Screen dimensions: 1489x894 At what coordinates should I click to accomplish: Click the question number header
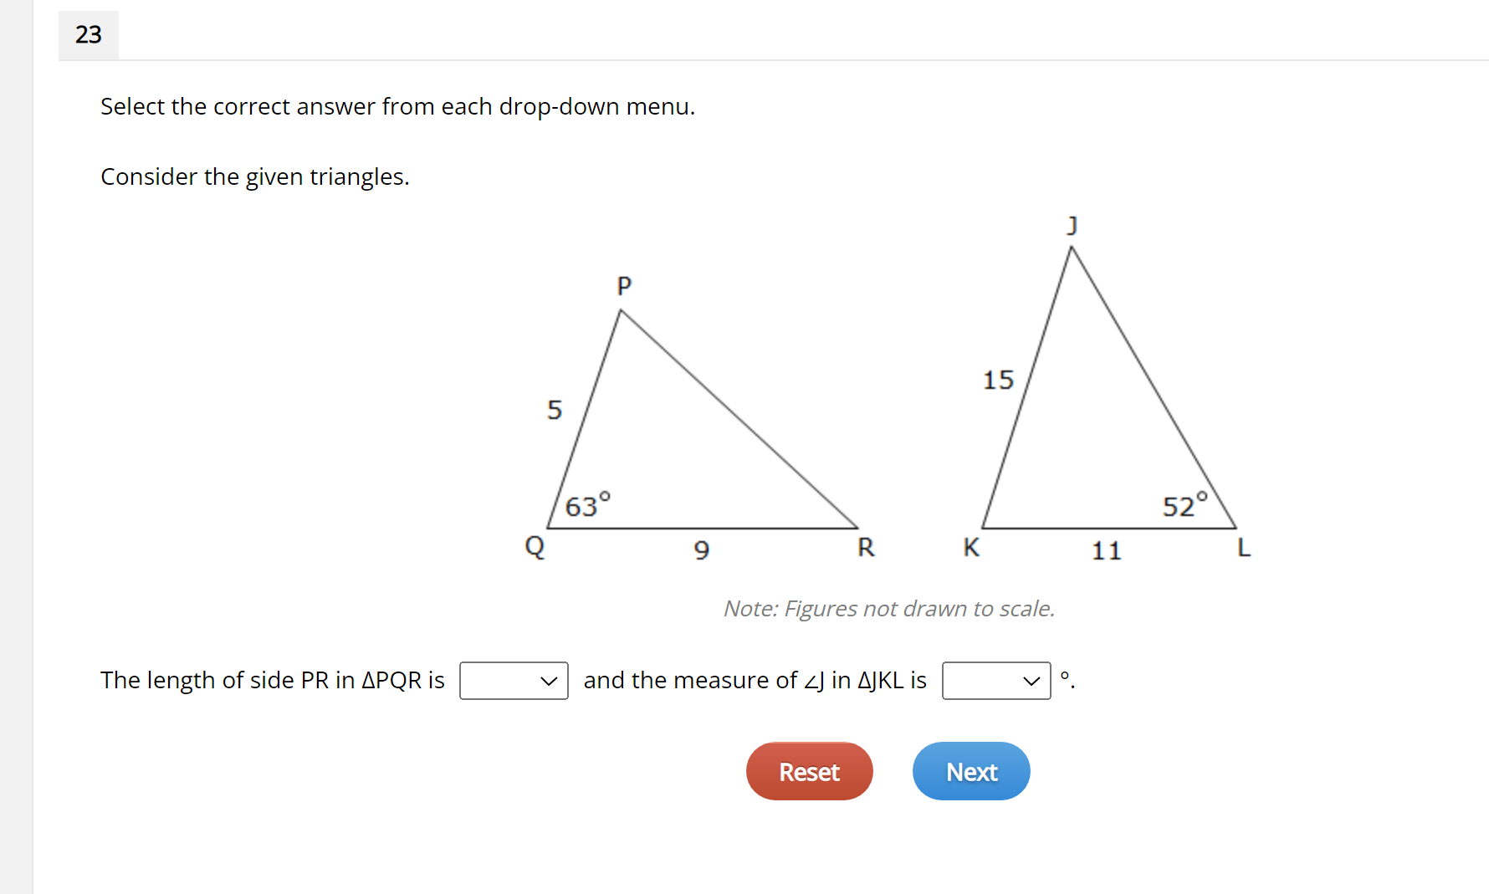pos(88,35)
